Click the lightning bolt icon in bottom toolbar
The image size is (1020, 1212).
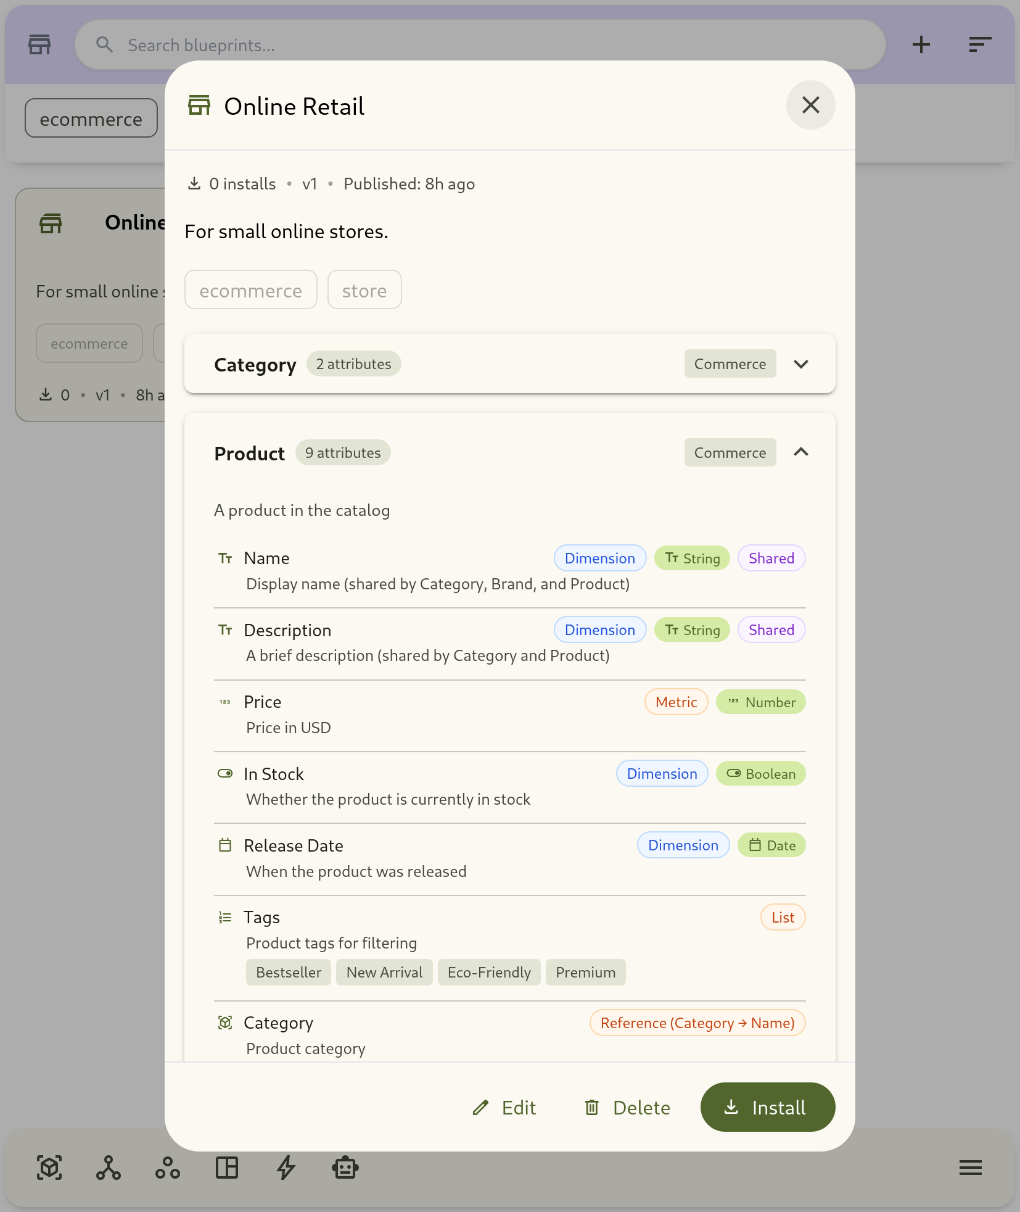pos(286,1168)
